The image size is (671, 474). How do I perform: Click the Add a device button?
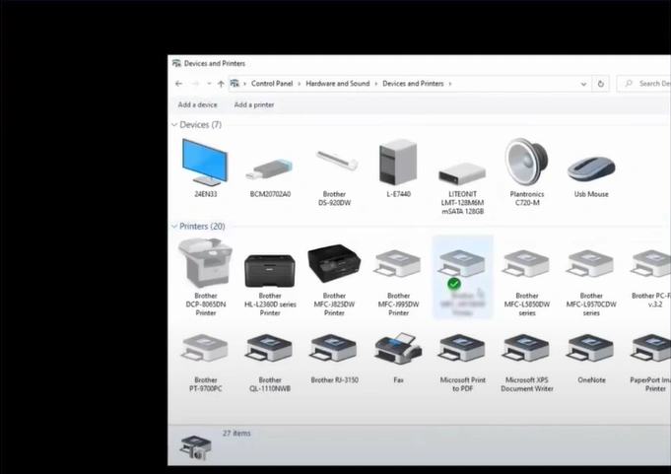pyautogui.click(x=197, y=104)
